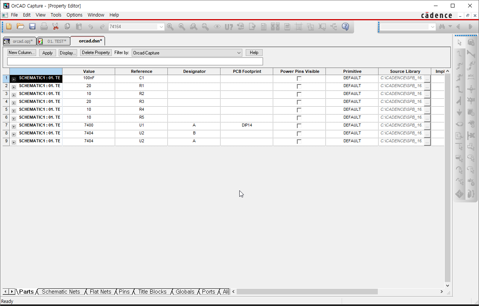Image resolution: width=479 pixels, height=306 pixels.
Task: Switch to the Pins tab
Action: pyautogui.click(x=124, y=292)
